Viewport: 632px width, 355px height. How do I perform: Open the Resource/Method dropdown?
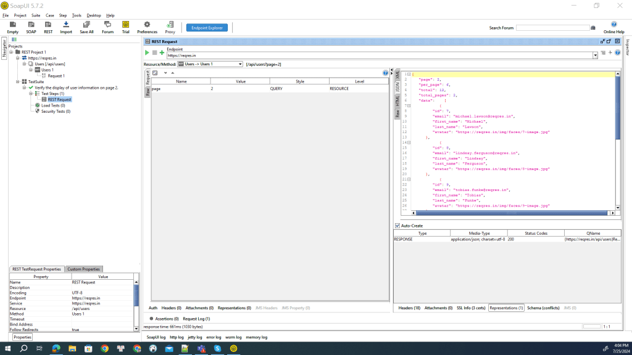click(x=210, y=64)
